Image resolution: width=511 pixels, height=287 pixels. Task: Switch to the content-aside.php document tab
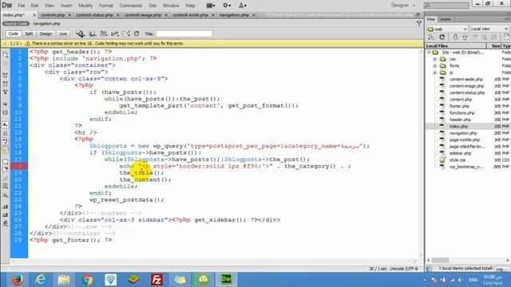[x=190, y=15]
